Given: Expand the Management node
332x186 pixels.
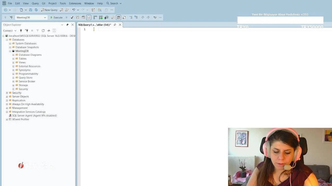Looking at the screenshot, I should [7, 108].
